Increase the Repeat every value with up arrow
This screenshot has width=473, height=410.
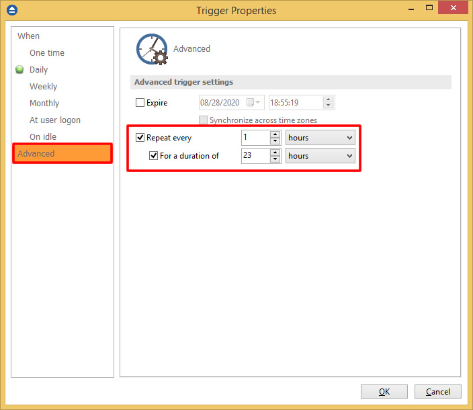click(275, 134)
